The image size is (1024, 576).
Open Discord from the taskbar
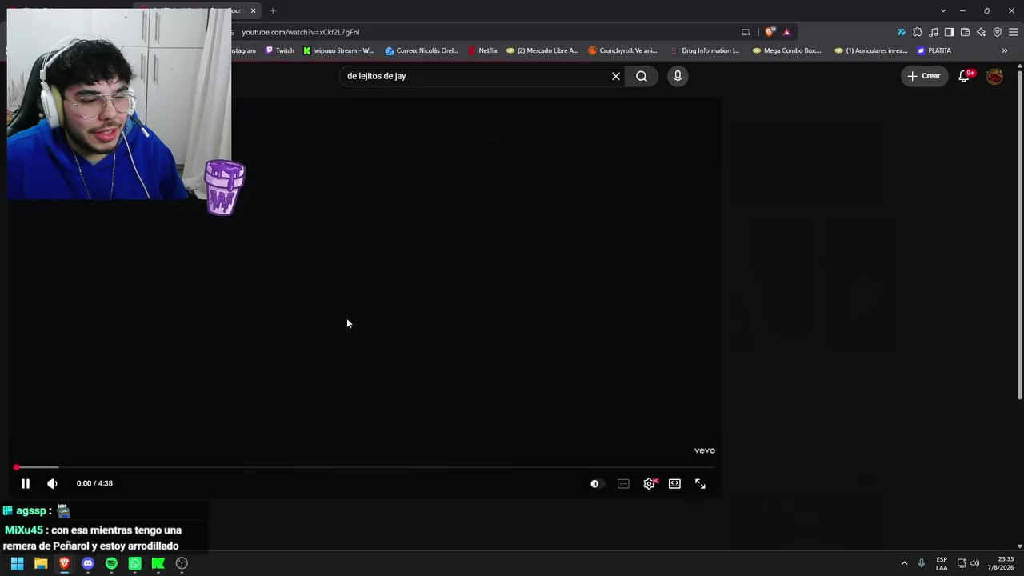point(88,563)
